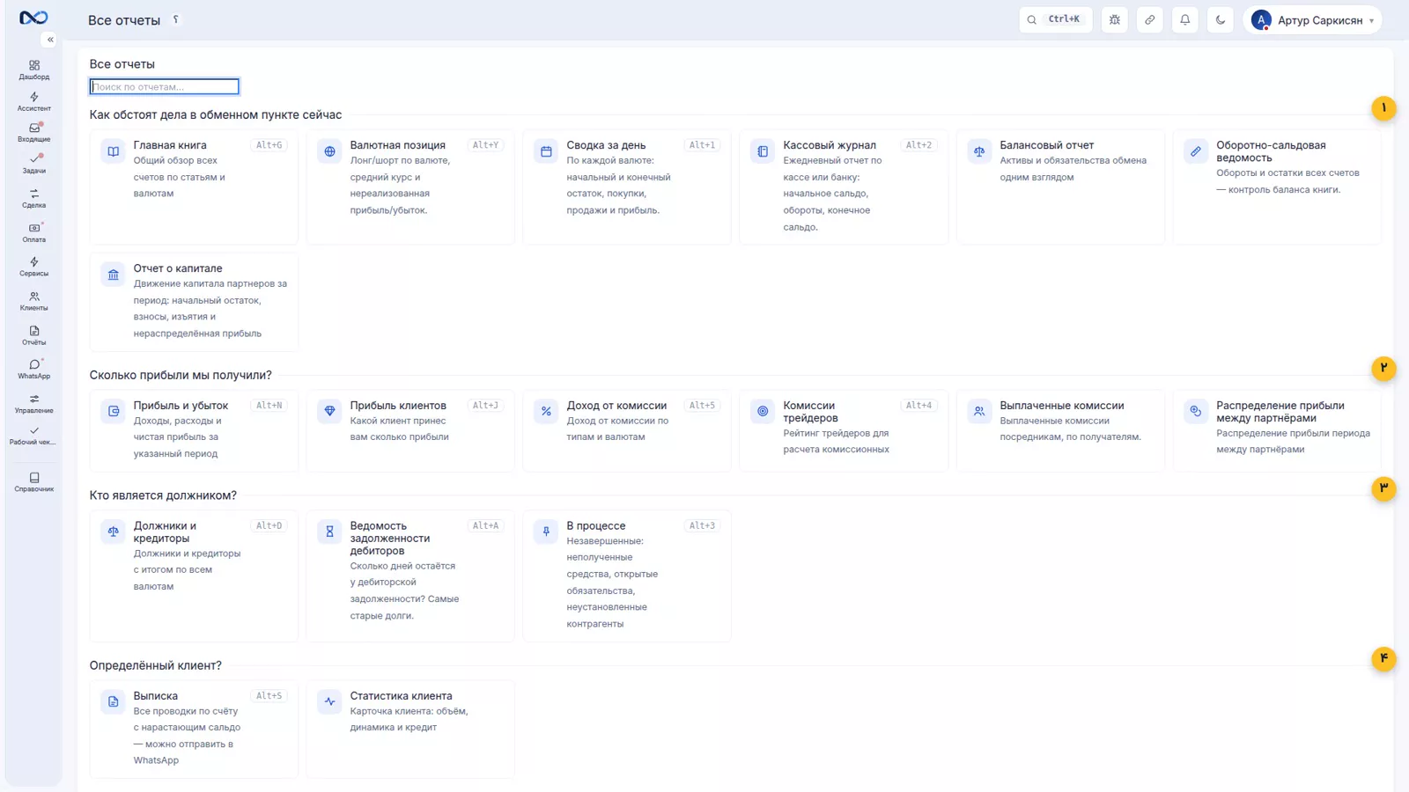Image resolution: width=1409 pixels, height=792 pixels.
Task: Open Сервисы in the sidebar
Action: coord(33,267)
